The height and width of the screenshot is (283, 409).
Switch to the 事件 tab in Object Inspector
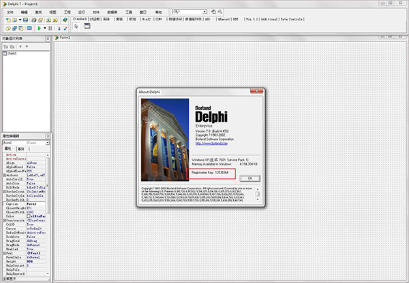[x=20, y=148]
